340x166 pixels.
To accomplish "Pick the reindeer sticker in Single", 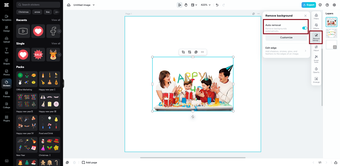I will click(x=53, y=55).
